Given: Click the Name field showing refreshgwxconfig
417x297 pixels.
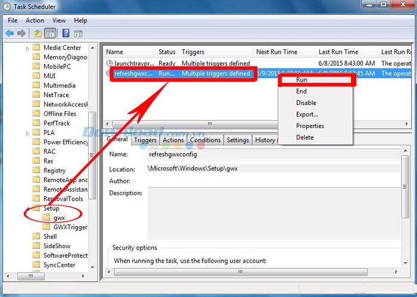Looking at the screenshot, I should pos(274,154).
